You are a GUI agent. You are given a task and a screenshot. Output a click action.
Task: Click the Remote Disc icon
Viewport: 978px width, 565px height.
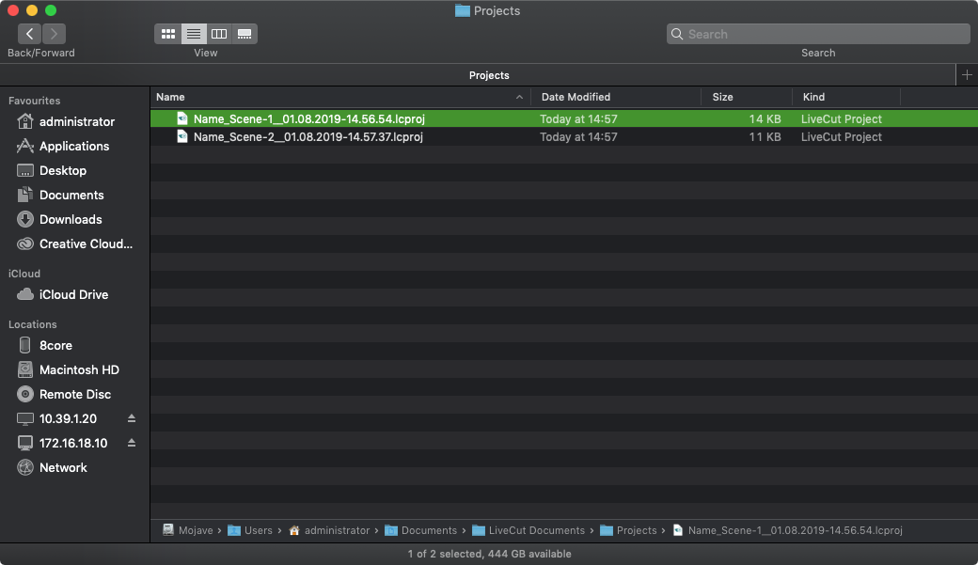pos(25,394)
